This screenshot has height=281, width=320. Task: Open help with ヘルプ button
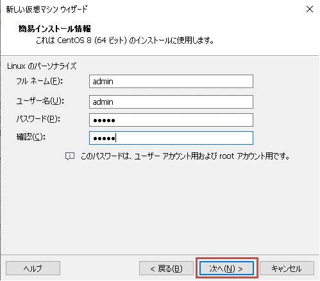33,268
